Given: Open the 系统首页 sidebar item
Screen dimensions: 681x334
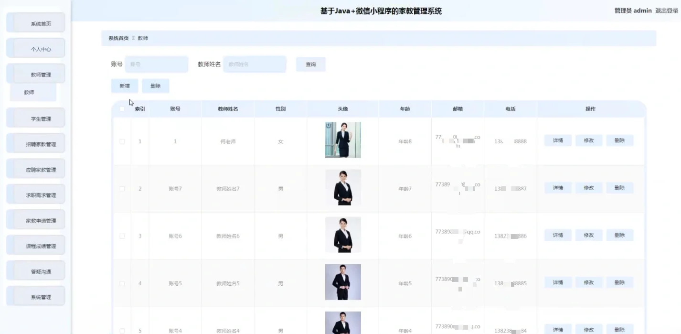Looking at the screenshot, I should pyautogui.click(x=35, y=22).
